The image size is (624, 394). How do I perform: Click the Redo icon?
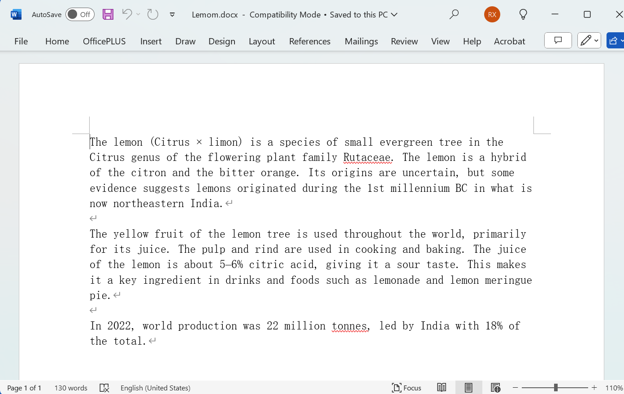point(152,14)
